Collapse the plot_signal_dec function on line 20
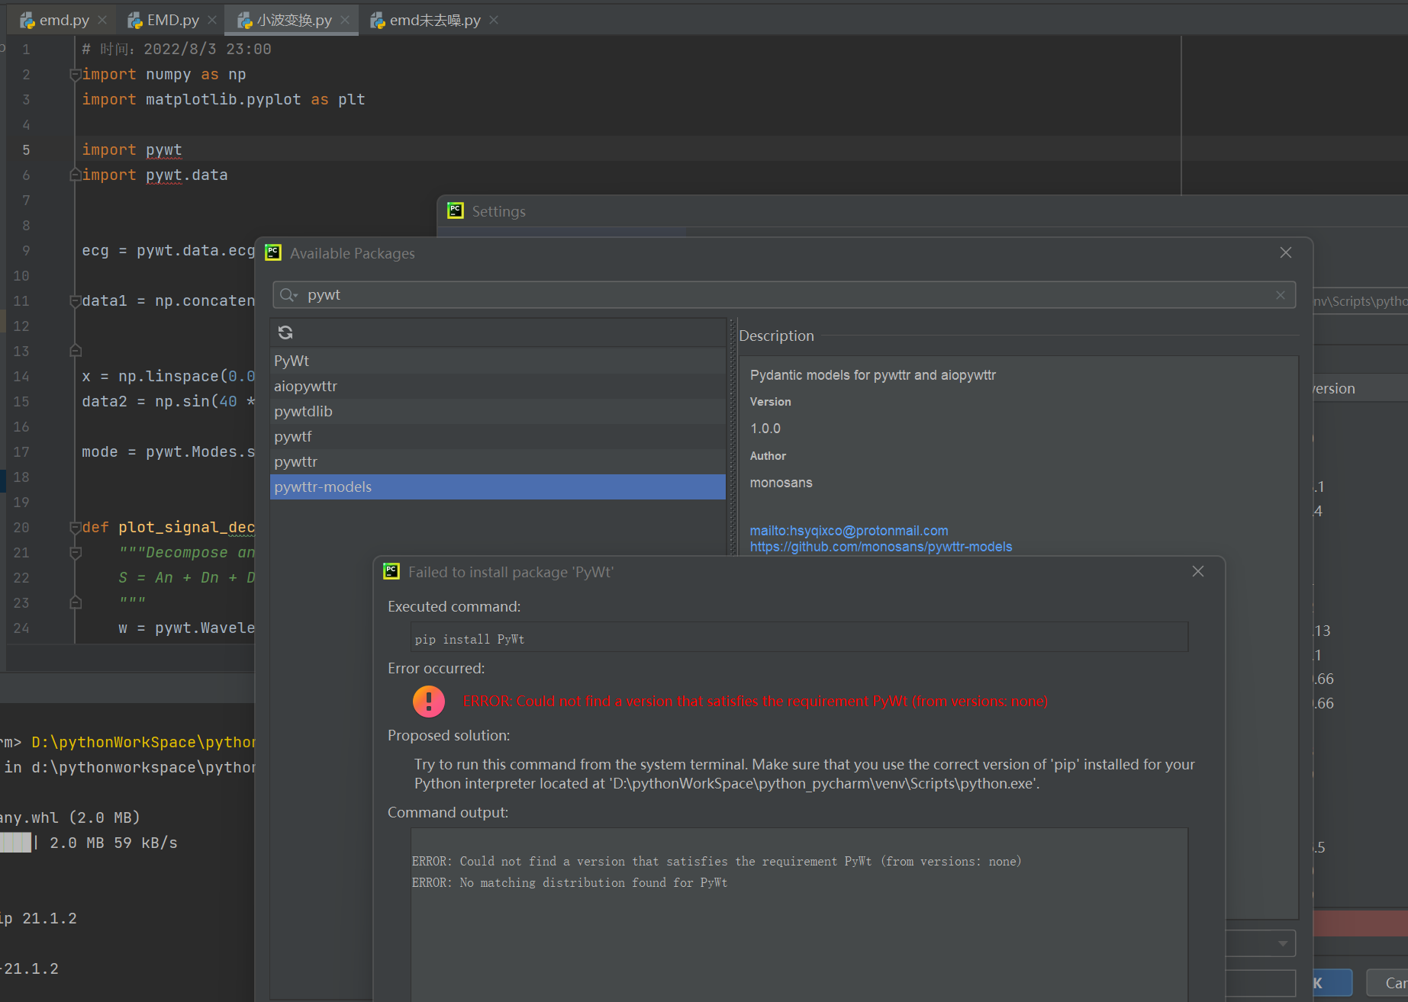This screenshot has height=1002, width=1408. pos(76,528)
